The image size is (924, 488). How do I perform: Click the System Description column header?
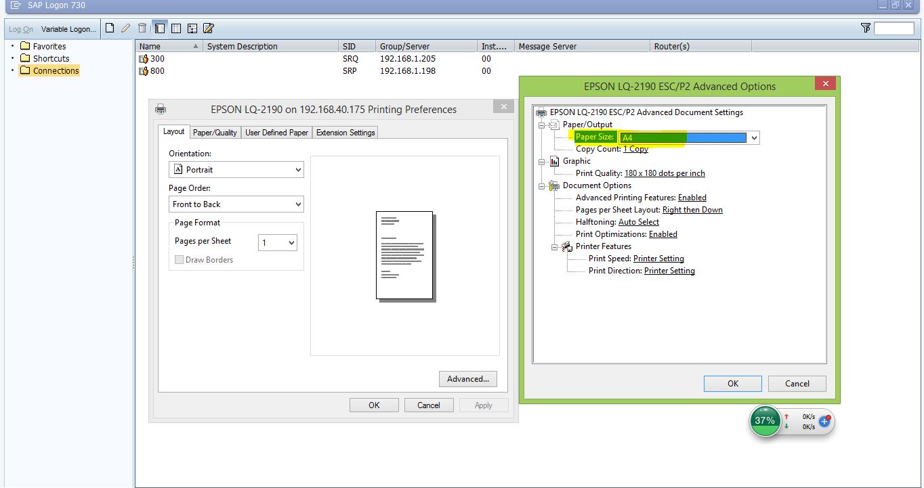(271, 46)
